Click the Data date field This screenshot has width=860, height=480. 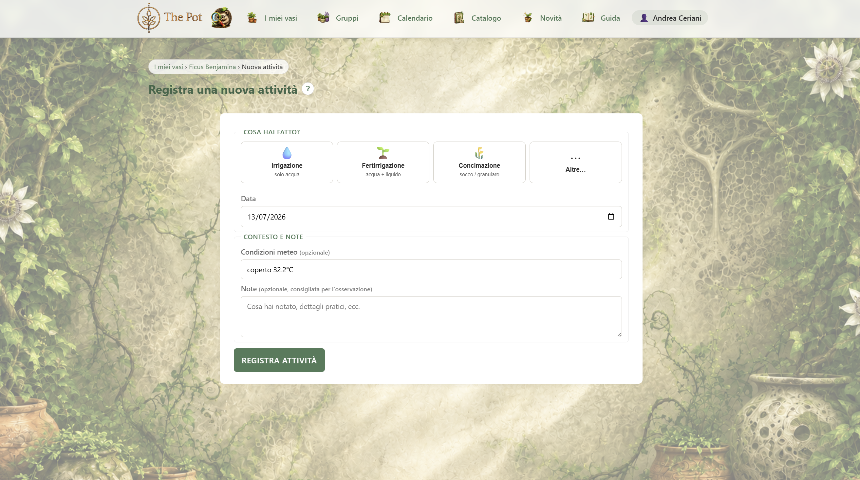[431, 217]
